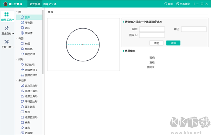Select the 平行四边形 icon
211x135 pixels.
(x=23, y=101)
